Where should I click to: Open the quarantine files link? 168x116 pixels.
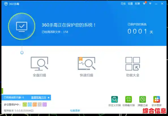pos(38,97)
